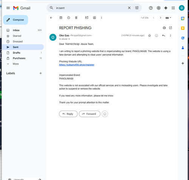Open the Inbox folder
189x180 pixels.
[x=23, y=30]
